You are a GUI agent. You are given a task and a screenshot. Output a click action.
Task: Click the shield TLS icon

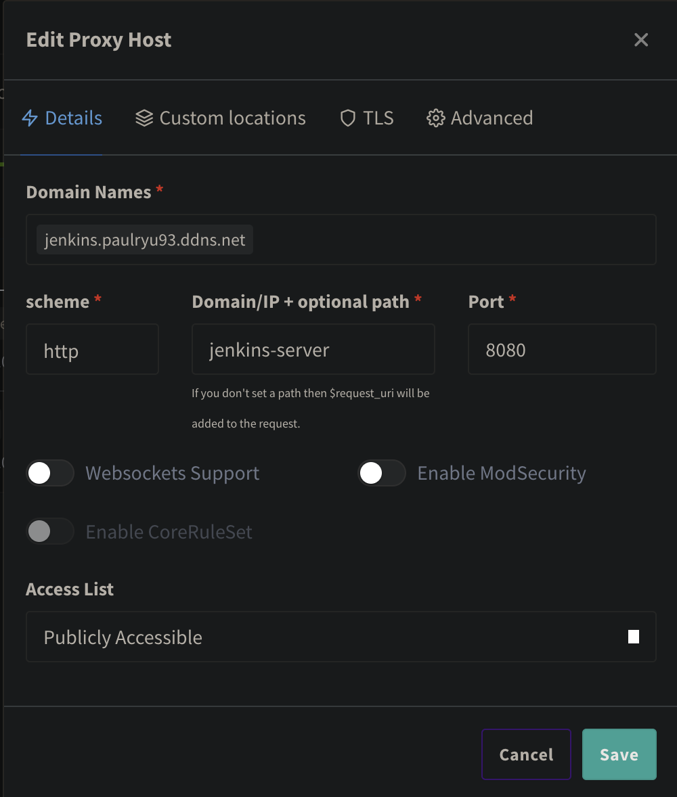[347, 118]
